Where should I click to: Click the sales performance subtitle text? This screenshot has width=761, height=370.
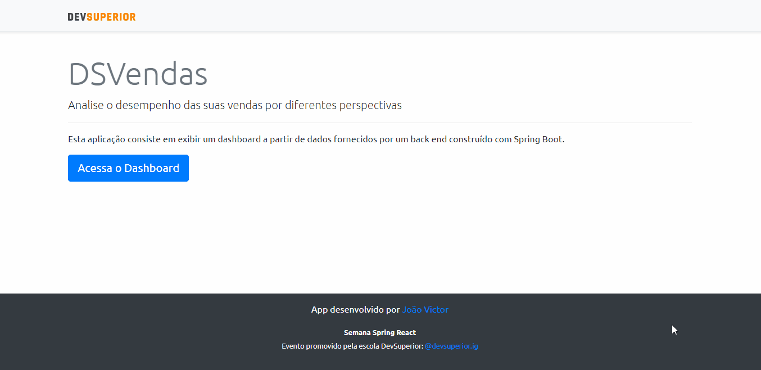235,105
